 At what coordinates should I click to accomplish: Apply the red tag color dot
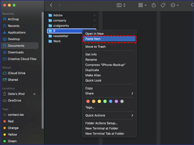click(88, 102)
